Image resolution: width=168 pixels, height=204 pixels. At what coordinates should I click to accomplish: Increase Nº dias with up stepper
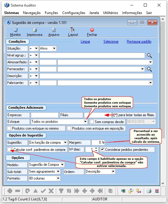(x=96, y=148)
